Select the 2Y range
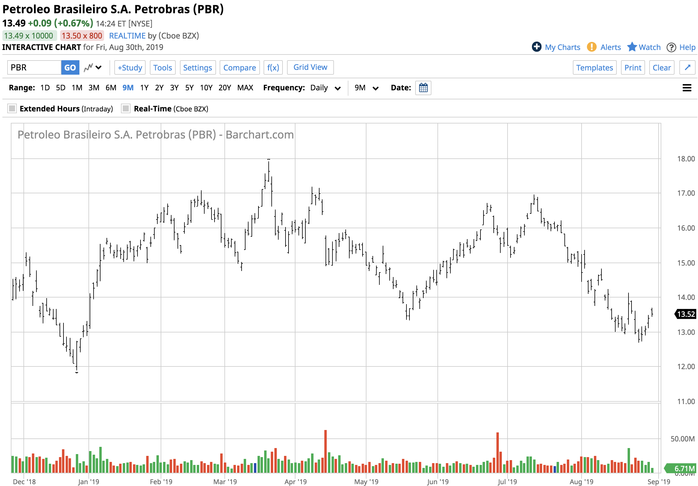The image size is (698, 486). [x=159, y=88]
